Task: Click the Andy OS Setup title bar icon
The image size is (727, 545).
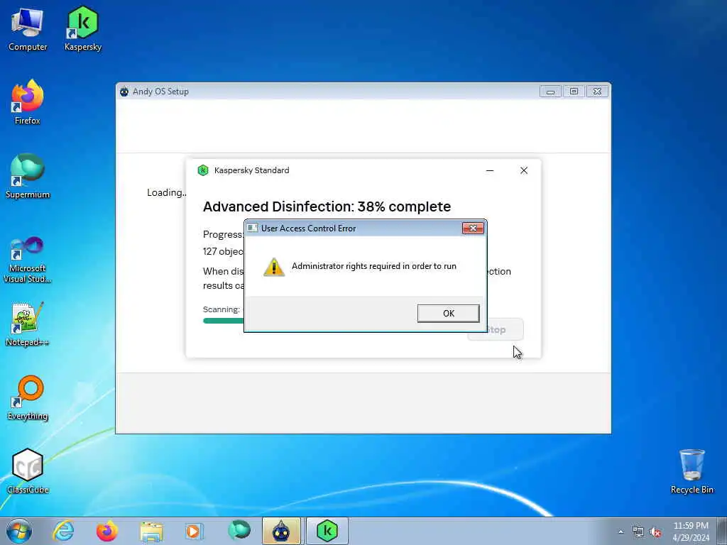Action: 124,92
